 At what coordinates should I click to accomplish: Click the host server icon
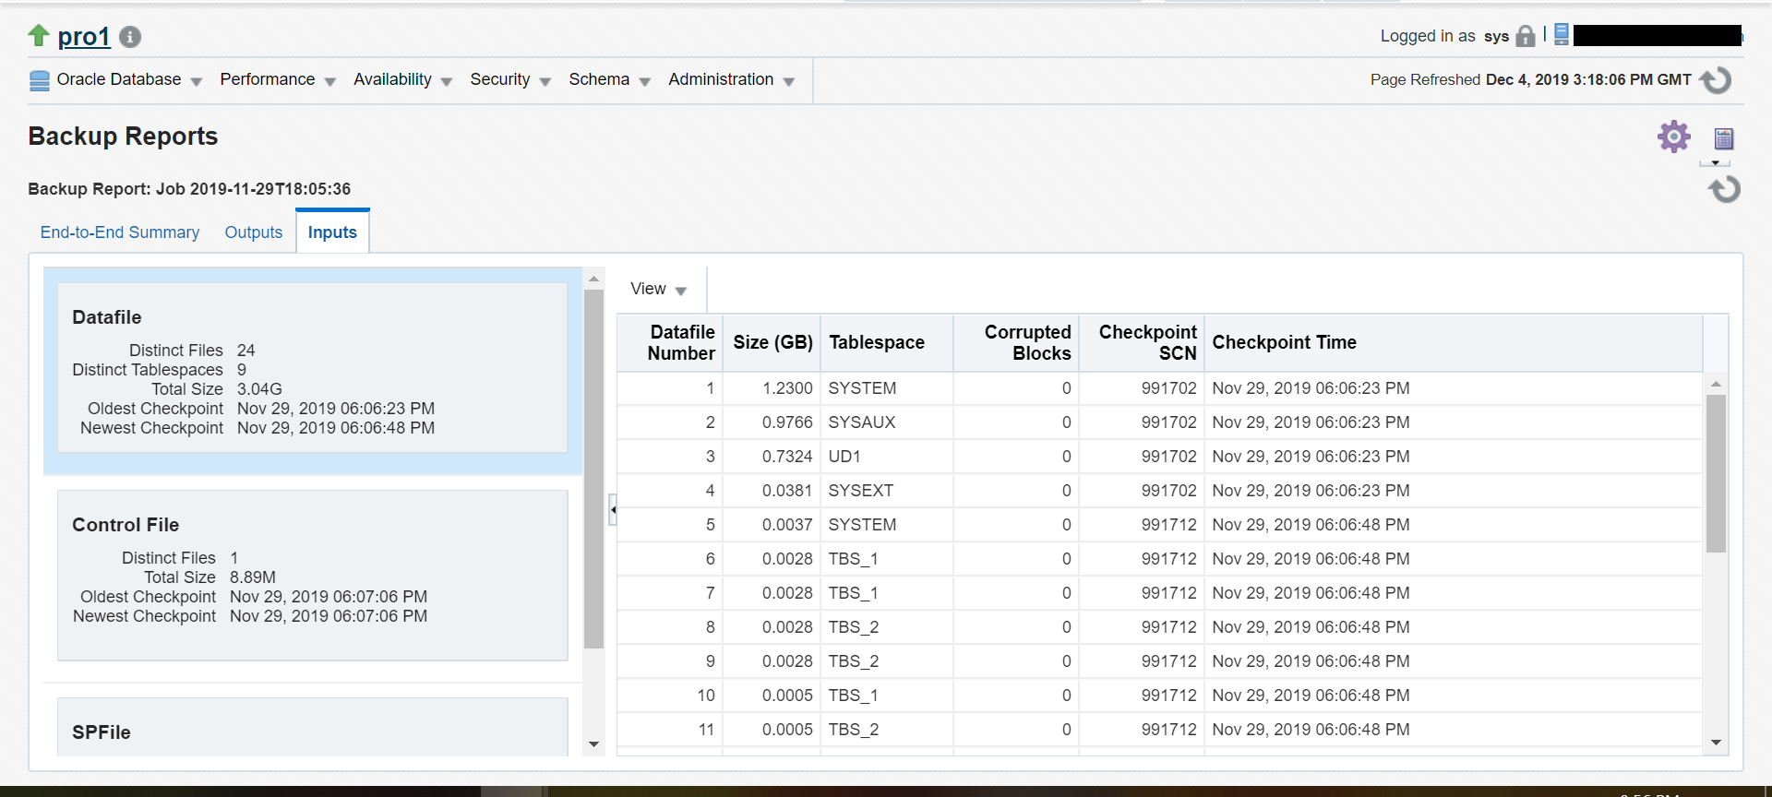pyautogui.click(x=1562, y=35)
